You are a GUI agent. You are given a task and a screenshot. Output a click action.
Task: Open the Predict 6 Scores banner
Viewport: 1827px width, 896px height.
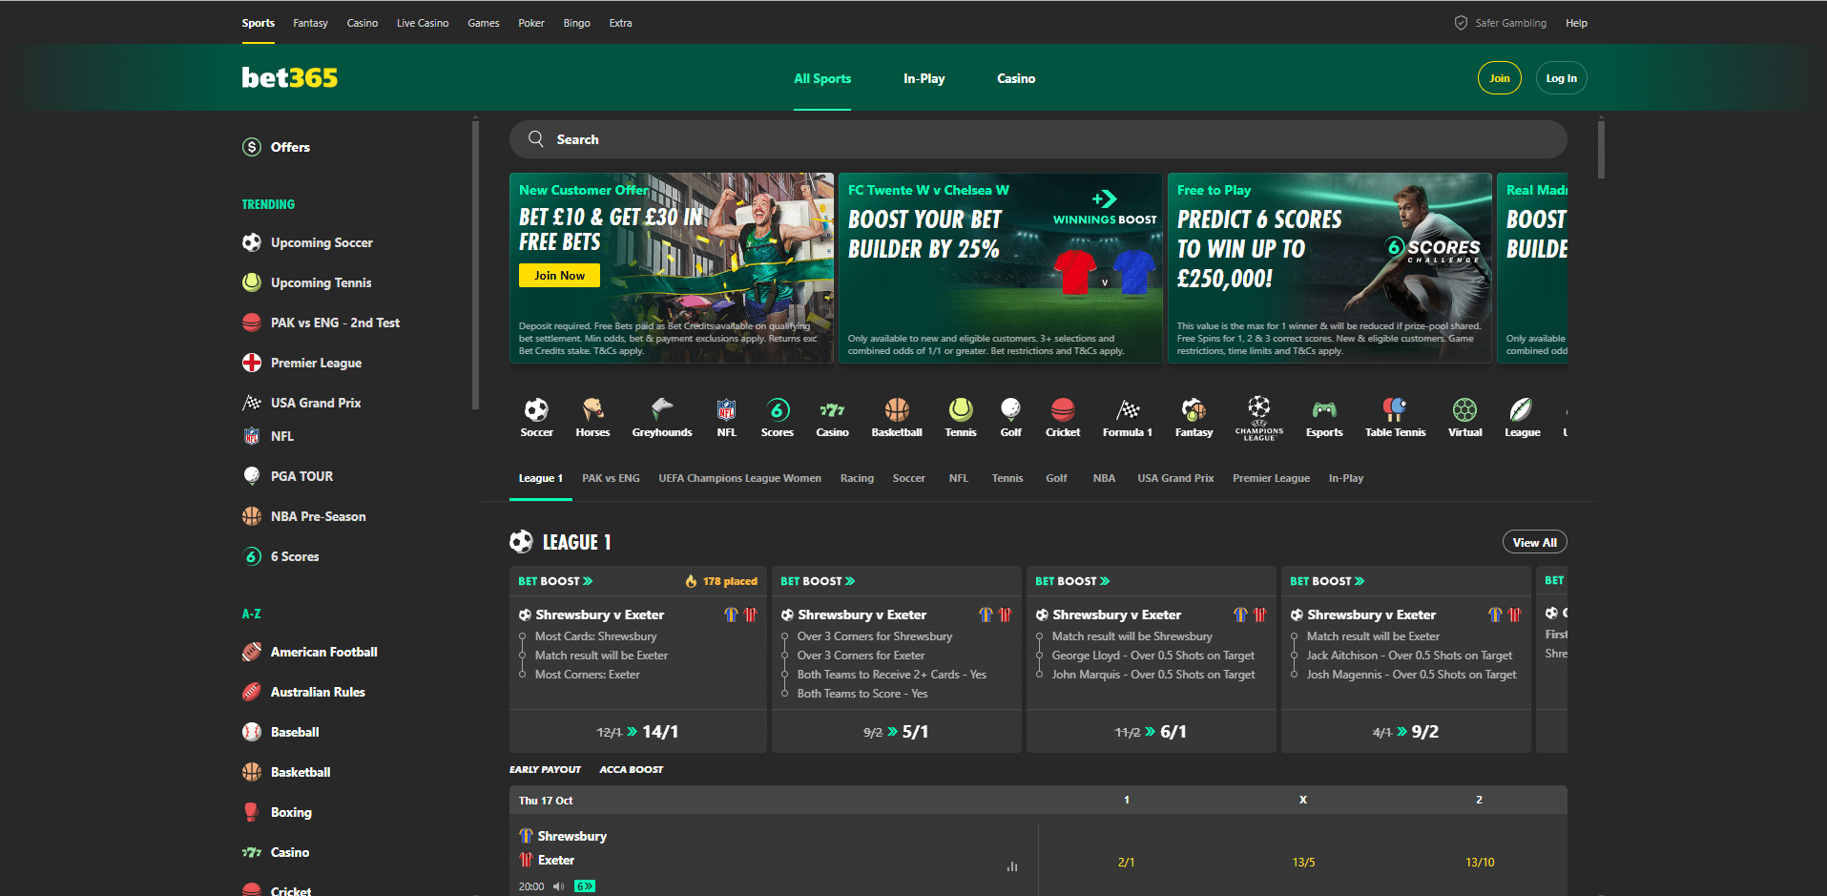point(1330,268)
